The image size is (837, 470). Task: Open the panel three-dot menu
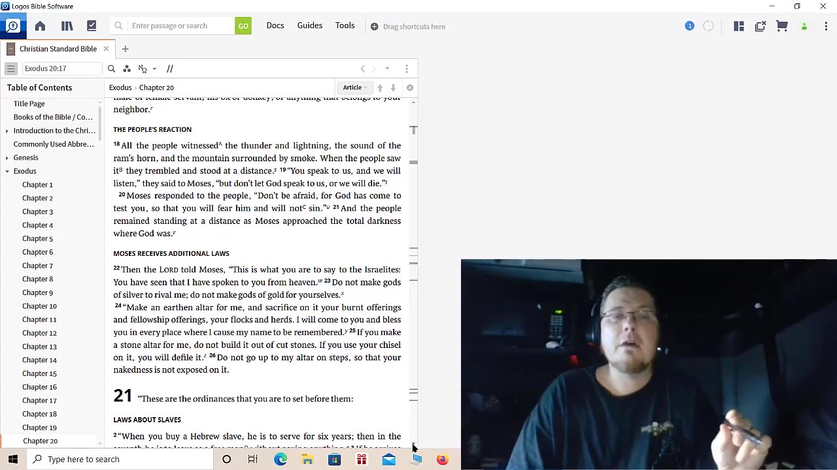(x=407, y=69)
